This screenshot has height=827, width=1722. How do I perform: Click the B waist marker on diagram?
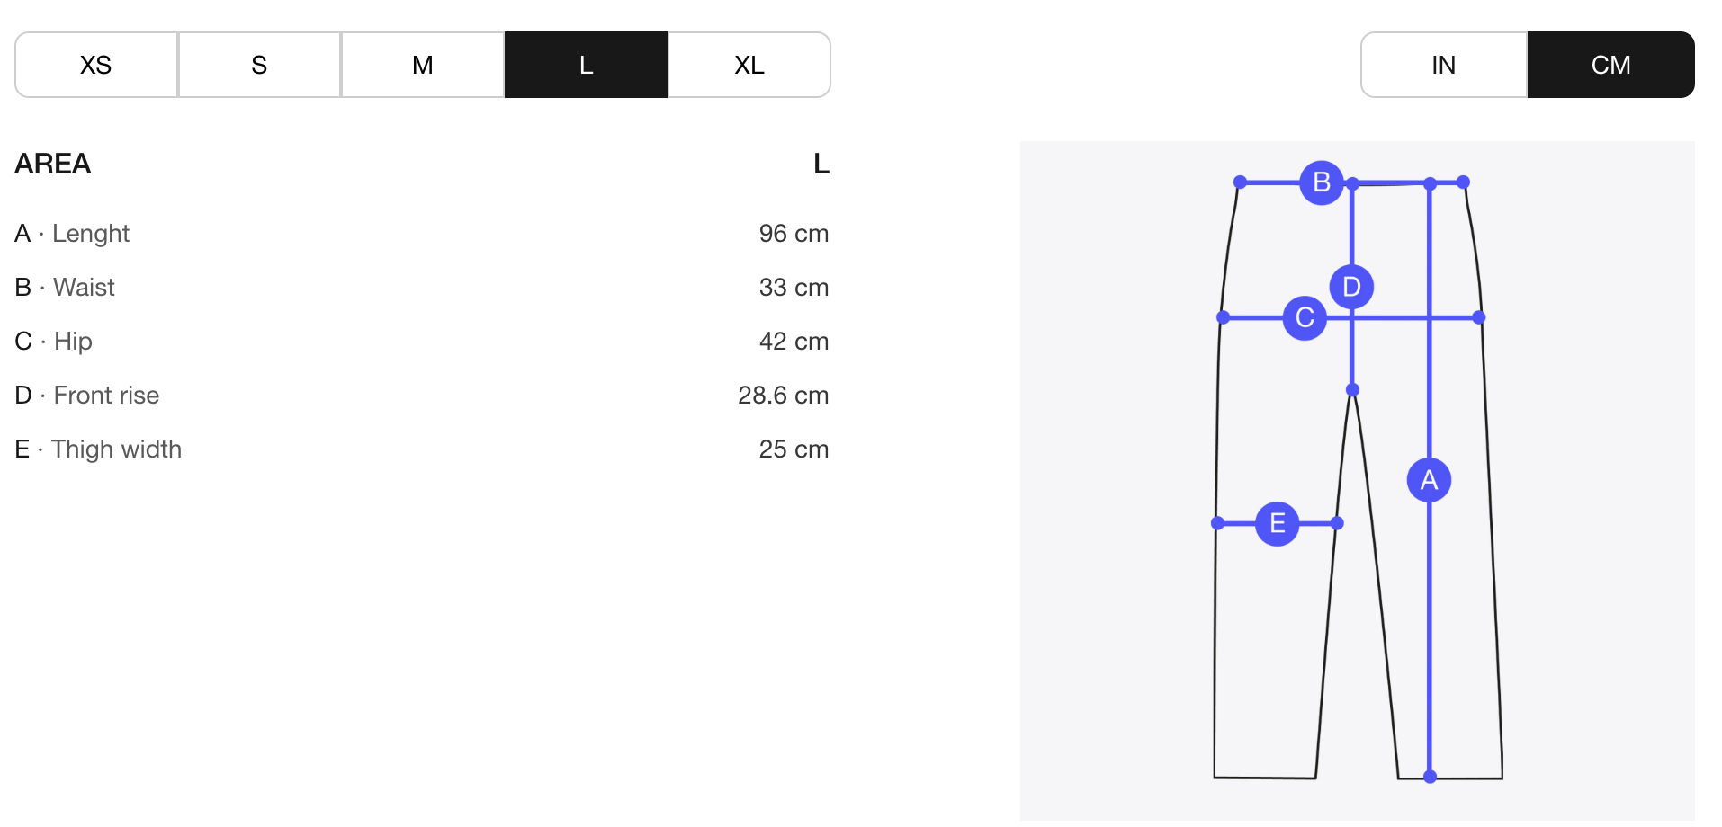[x=1322, y=182]
